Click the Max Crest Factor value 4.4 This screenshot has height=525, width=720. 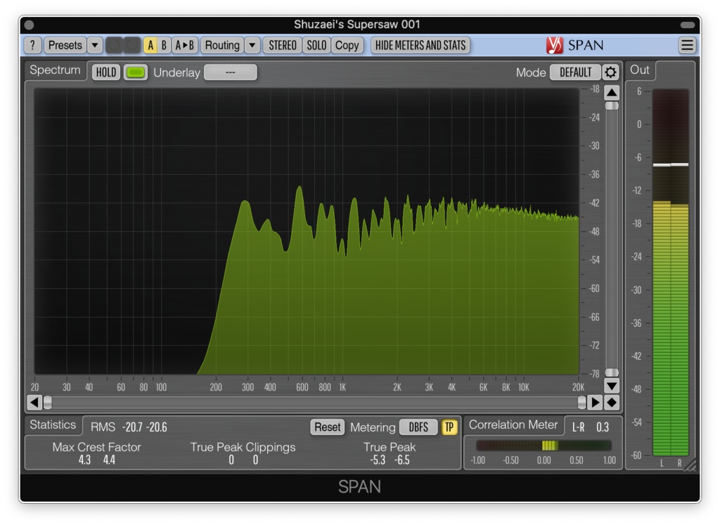pyautogui.click(x=109, y=460)
